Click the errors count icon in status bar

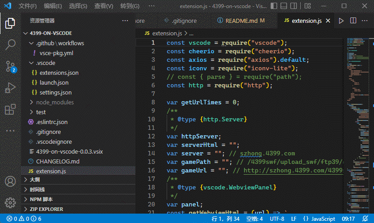click(12, 219)
